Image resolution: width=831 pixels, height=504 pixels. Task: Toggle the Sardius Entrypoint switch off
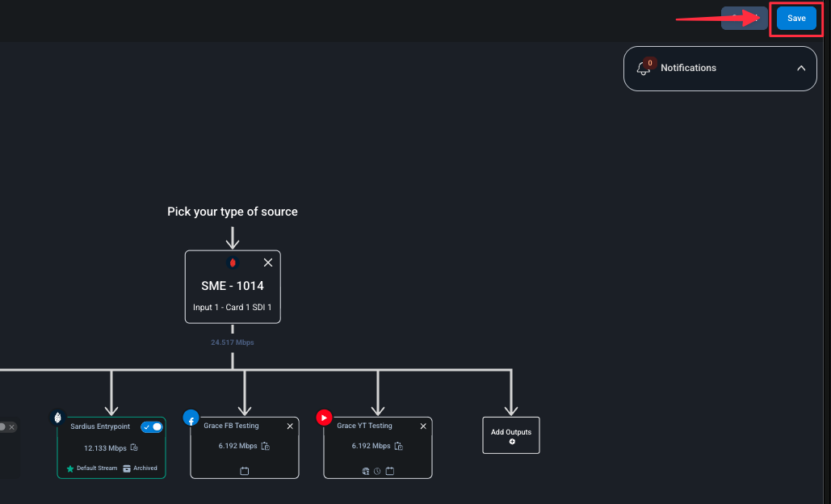(x=152, y=426)
